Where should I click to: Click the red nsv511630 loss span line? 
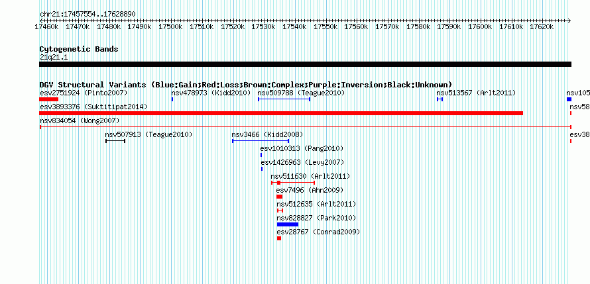pos(293,183)
